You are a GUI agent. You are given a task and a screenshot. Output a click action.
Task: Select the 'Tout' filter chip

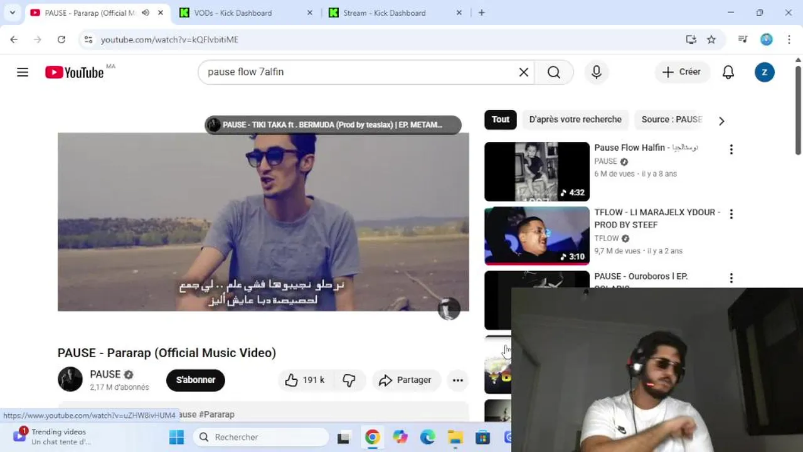[501, 119]
